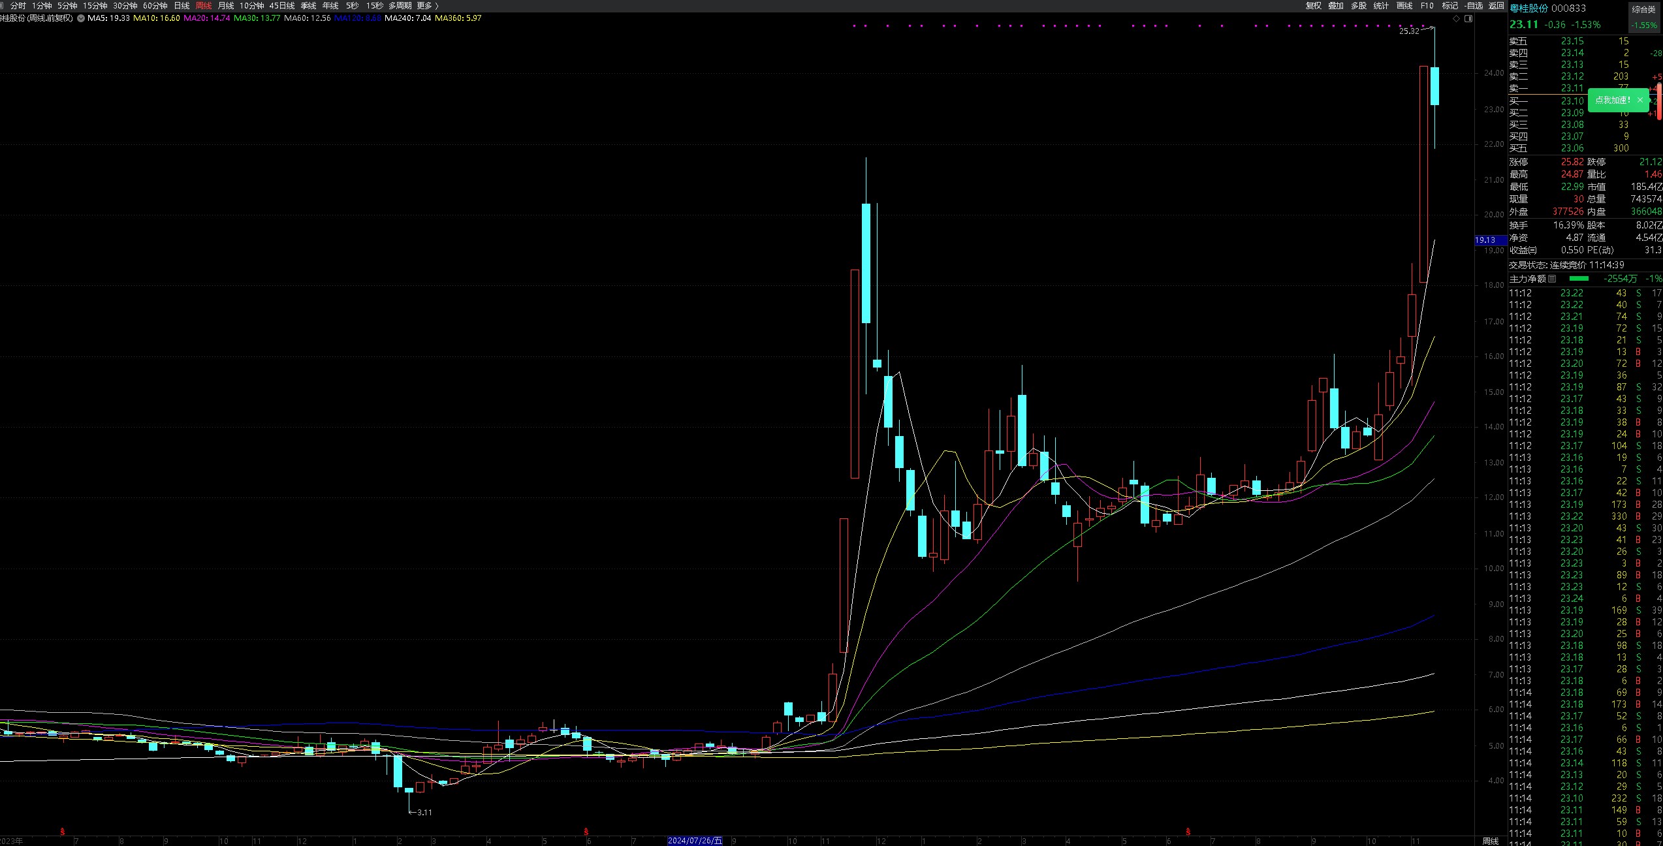Click the list icon beside 主力净额

point(1551,279)
